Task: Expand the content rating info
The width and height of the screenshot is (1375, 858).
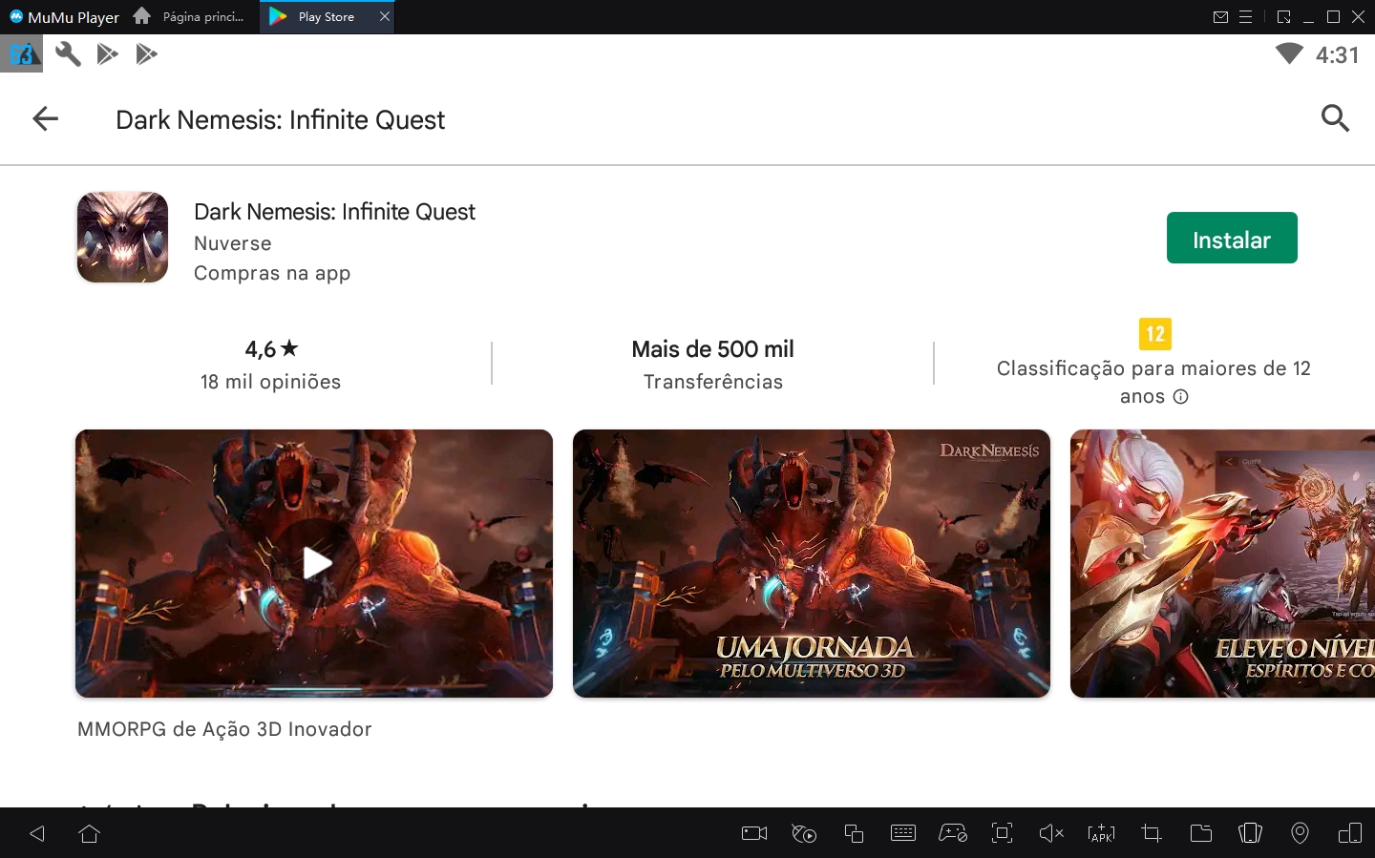Action: (1182, 395)
